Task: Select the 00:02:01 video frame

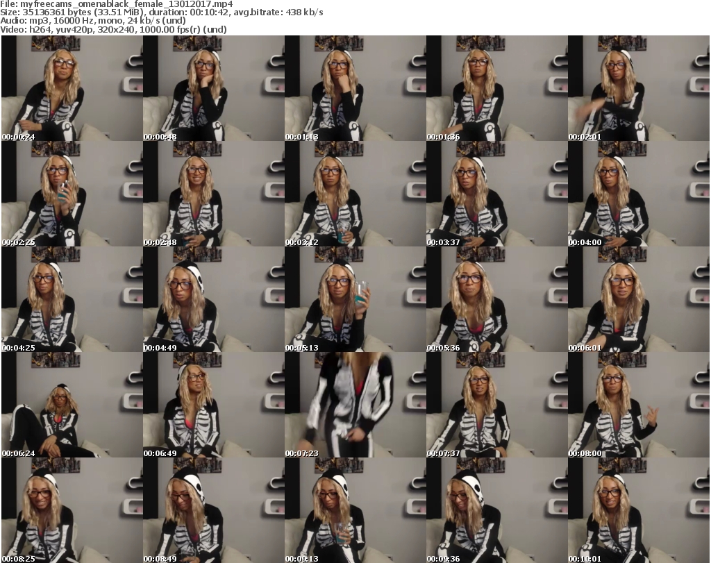Action: point(639,88)
